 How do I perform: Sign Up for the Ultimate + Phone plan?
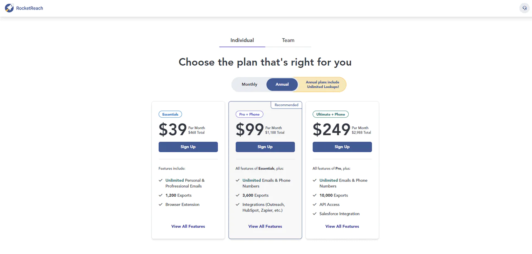342,147
